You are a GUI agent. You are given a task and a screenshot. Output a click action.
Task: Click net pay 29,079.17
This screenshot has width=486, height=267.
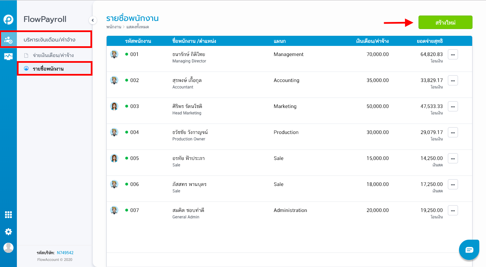tap(432, 132)
